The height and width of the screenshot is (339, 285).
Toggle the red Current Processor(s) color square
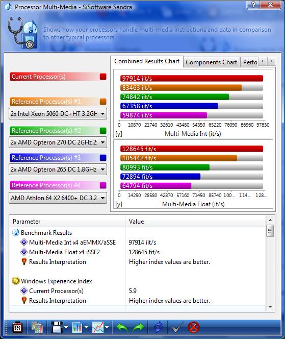pyautogui.click(x=103, y=77)
